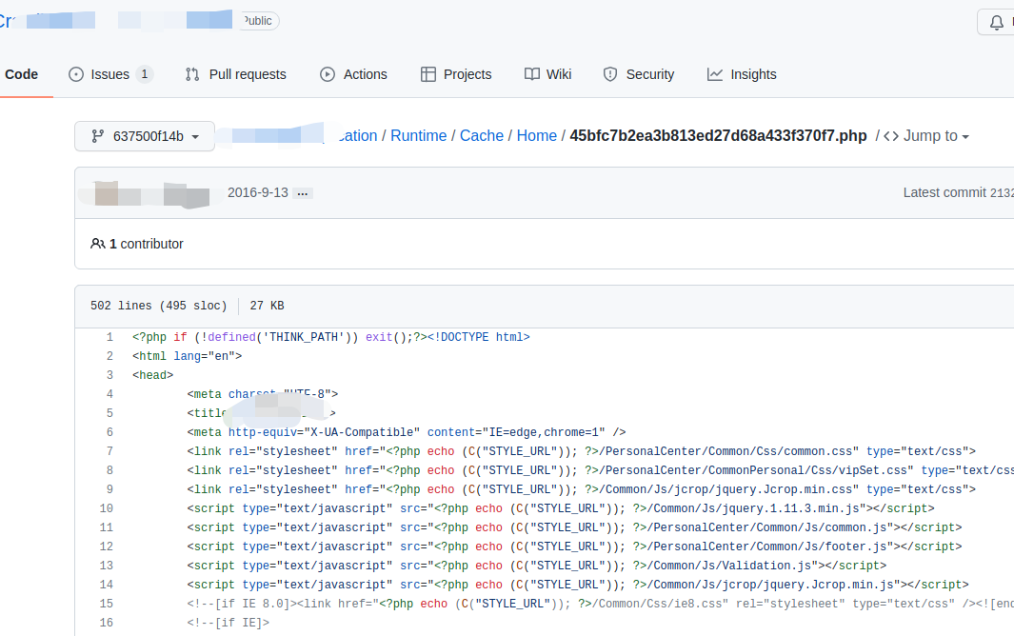Click the Wiki book icon

click(531, 74)
